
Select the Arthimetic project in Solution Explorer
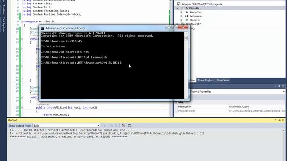tap(192, 8)
